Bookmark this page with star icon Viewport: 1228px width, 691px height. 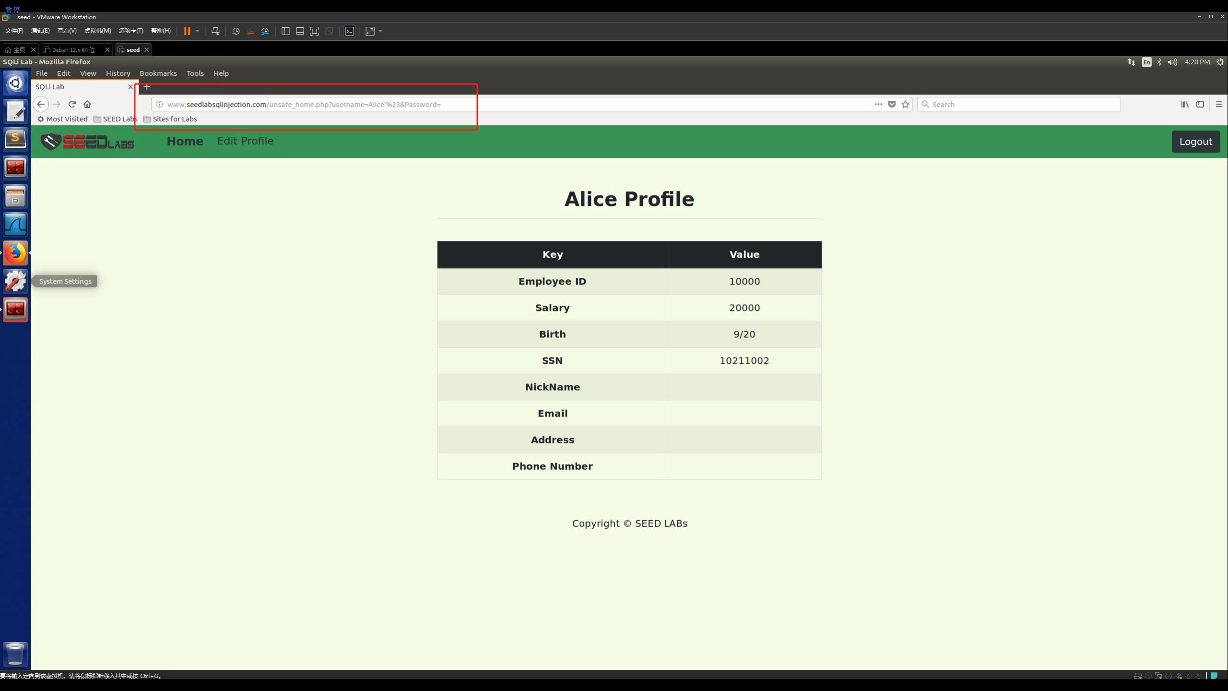(x=905, y=104)
